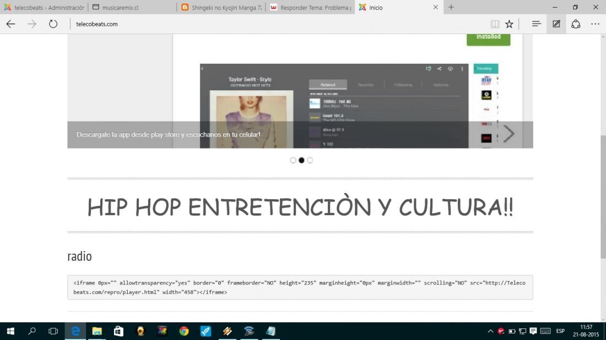
Task: Click the page vertical scrollbar thumb
Action: coord(603,197)
